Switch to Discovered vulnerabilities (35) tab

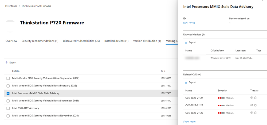click(x=81, y=41)
